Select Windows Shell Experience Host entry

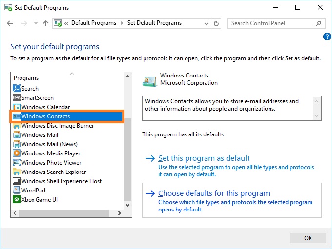(x=62, y=181)
